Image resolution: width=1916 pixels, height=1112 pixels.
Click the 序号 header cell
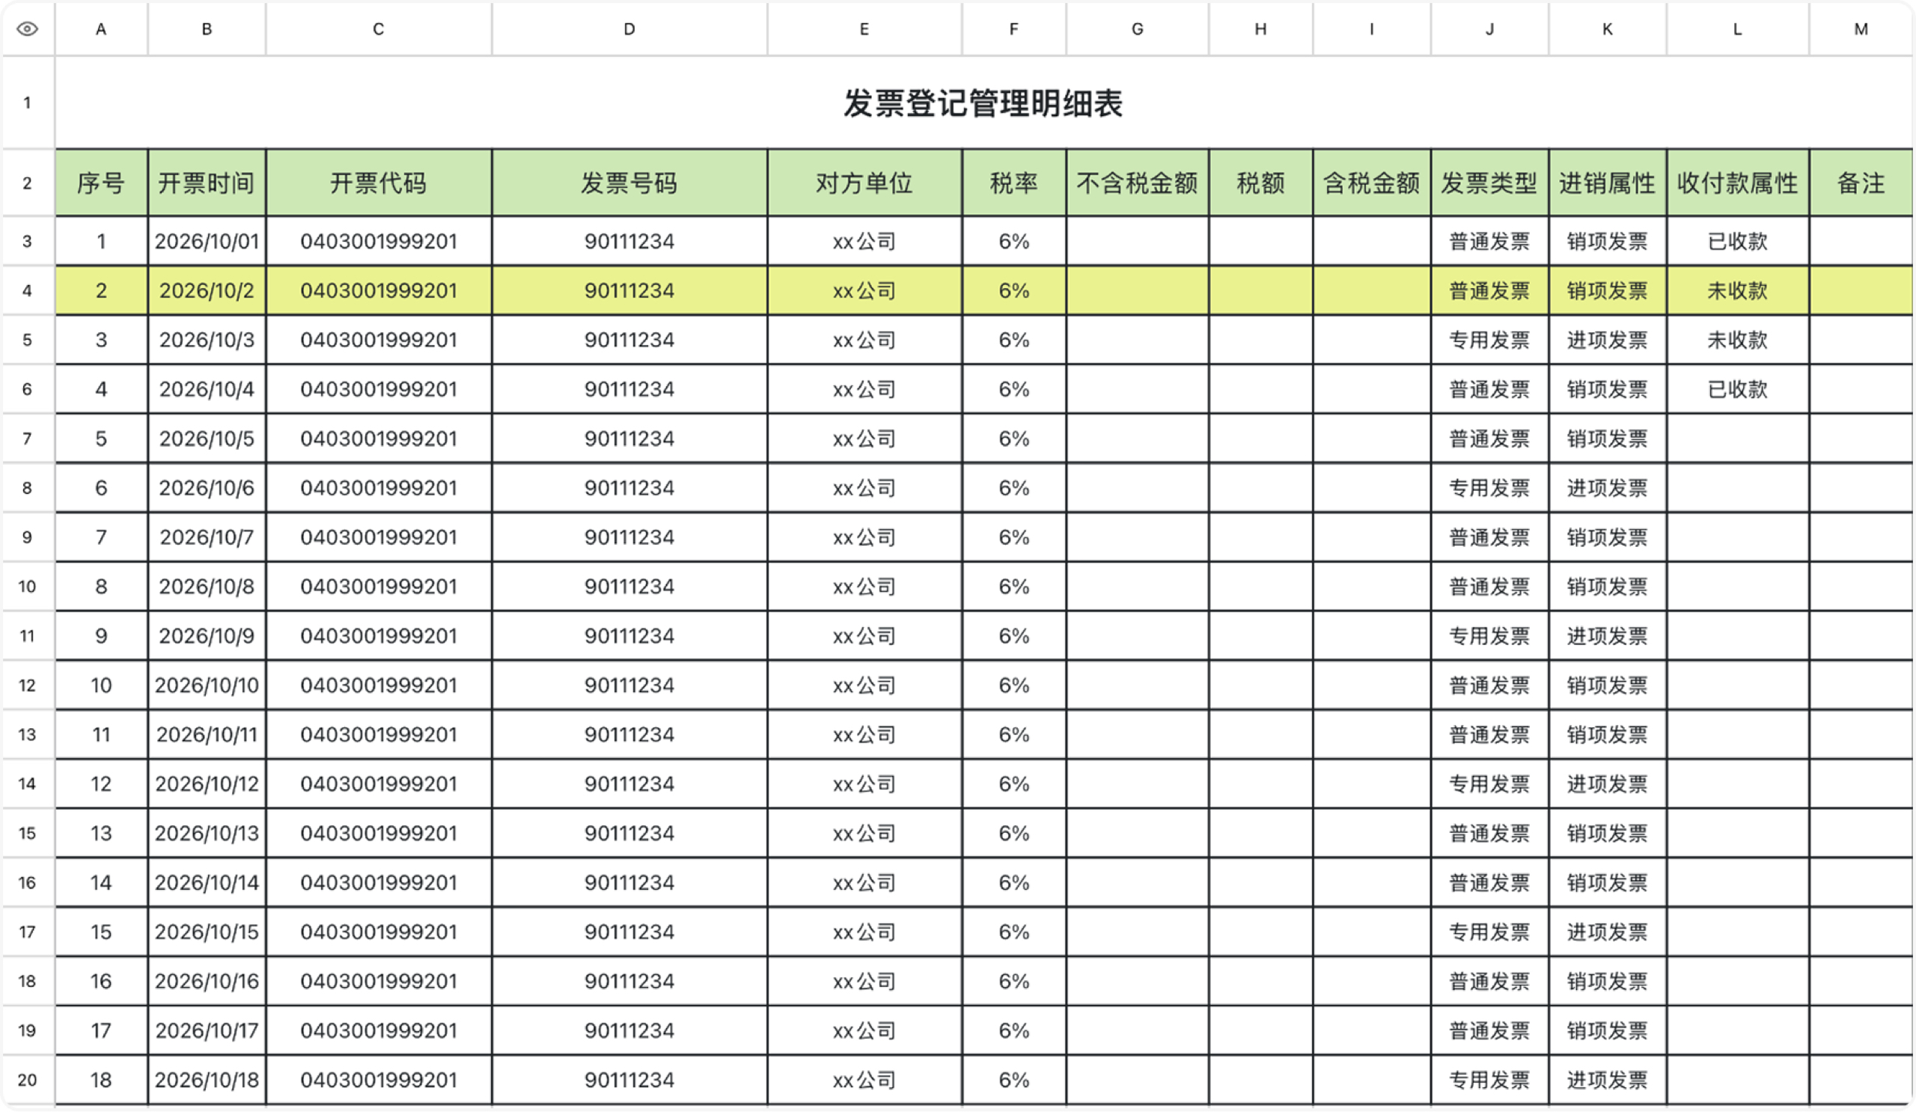pyautogui.click(x=101, y=183)
